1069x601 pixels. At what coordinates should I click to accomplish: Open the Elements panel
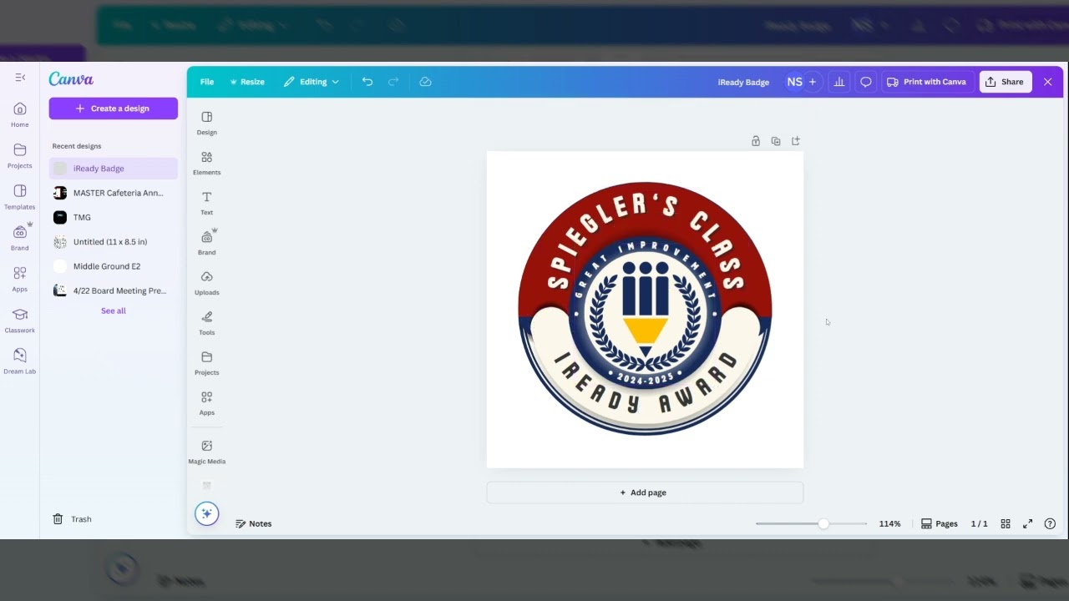point(207,163)
